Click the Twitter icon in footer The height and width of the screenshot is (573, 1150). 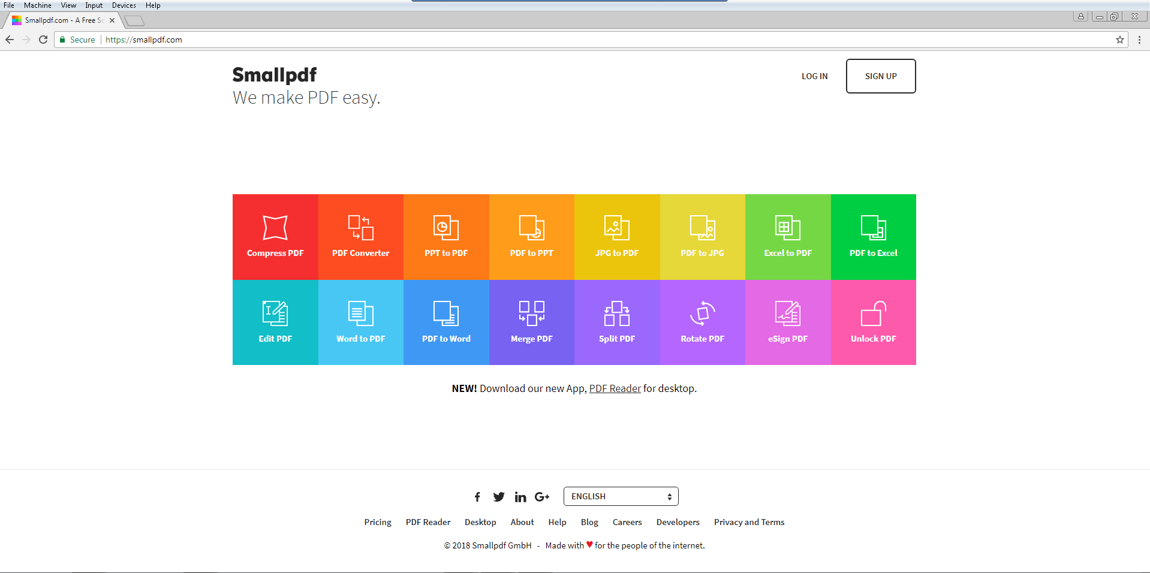click(x=499, y=497)
